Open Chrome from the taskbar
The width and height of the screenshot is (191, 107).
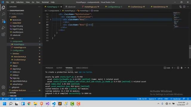(29, 104)
